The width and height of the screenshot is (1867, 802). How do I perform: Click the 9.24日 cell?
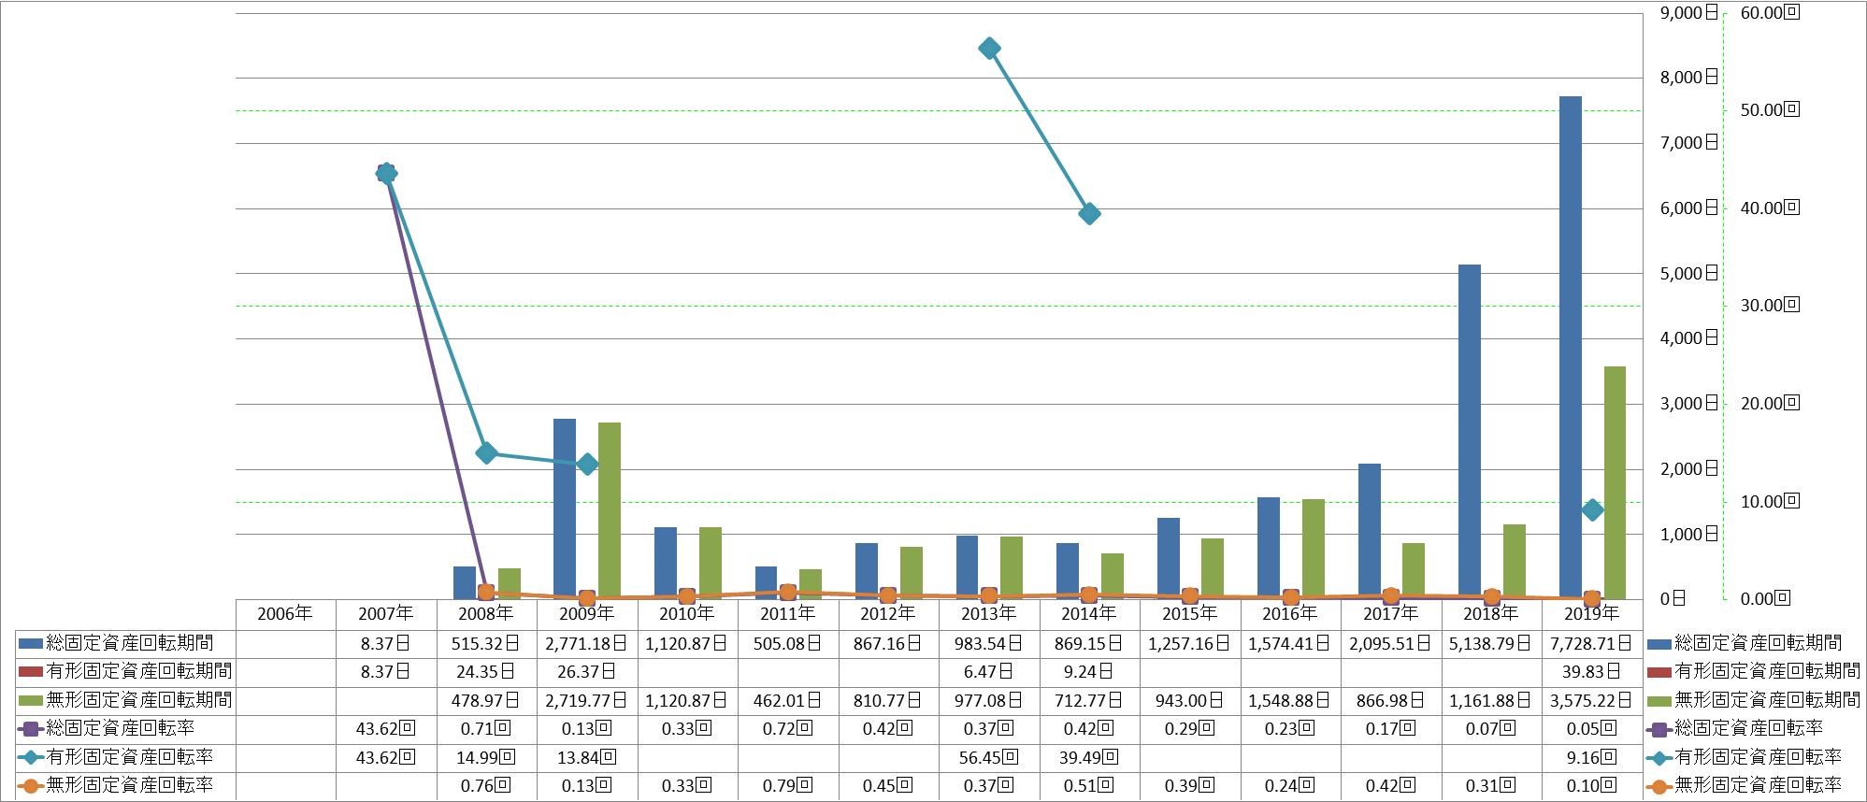click(x=1088, y=671)
